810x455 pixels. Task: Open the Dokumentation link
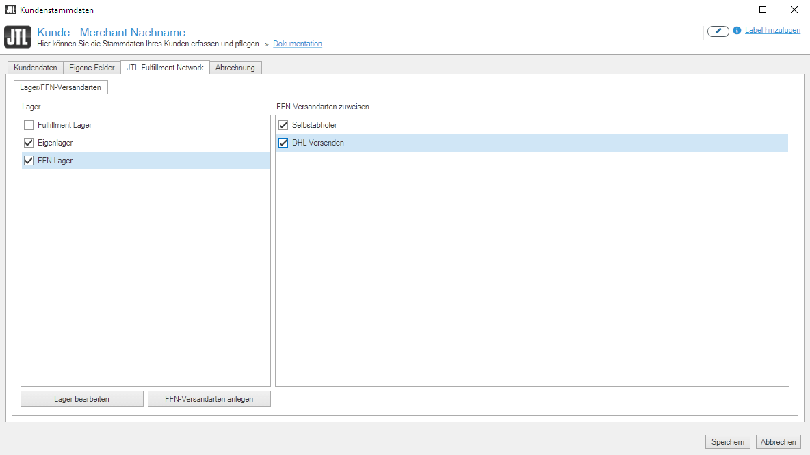point(297,44)
